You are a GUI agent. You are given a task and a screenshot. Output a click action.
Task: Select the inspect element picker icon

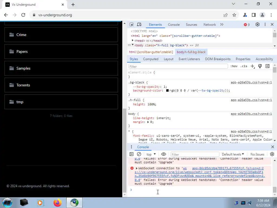point(131,24)
